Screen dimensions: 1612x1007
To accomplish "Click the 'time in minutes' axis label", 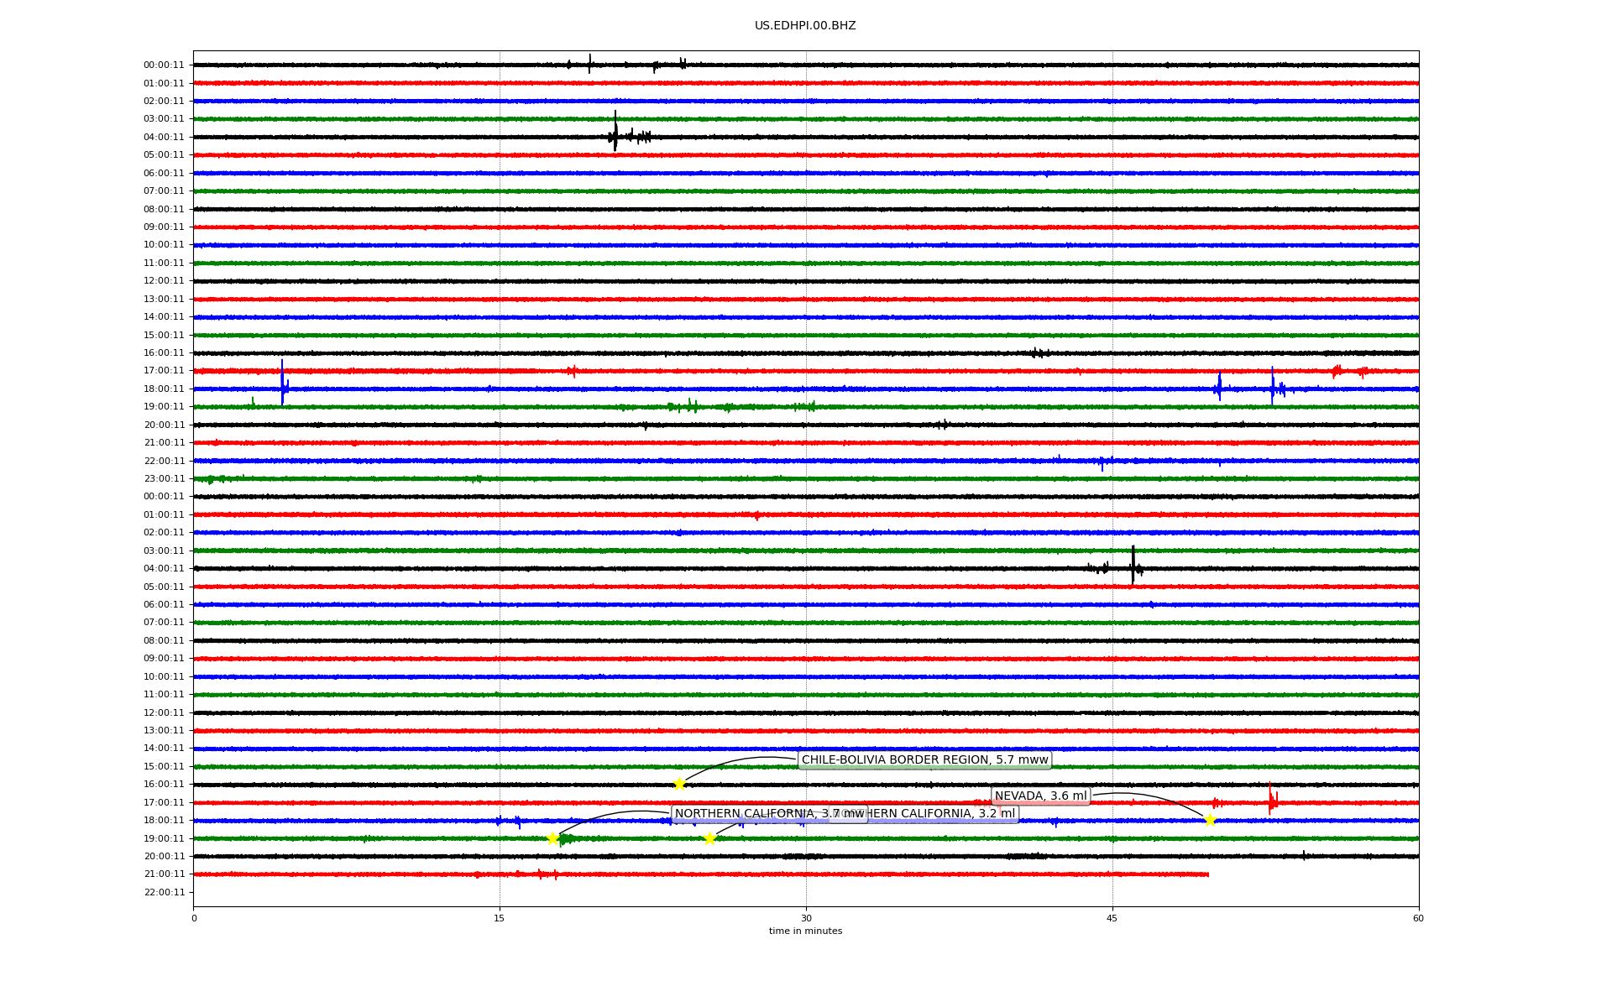I will (805, 931).
